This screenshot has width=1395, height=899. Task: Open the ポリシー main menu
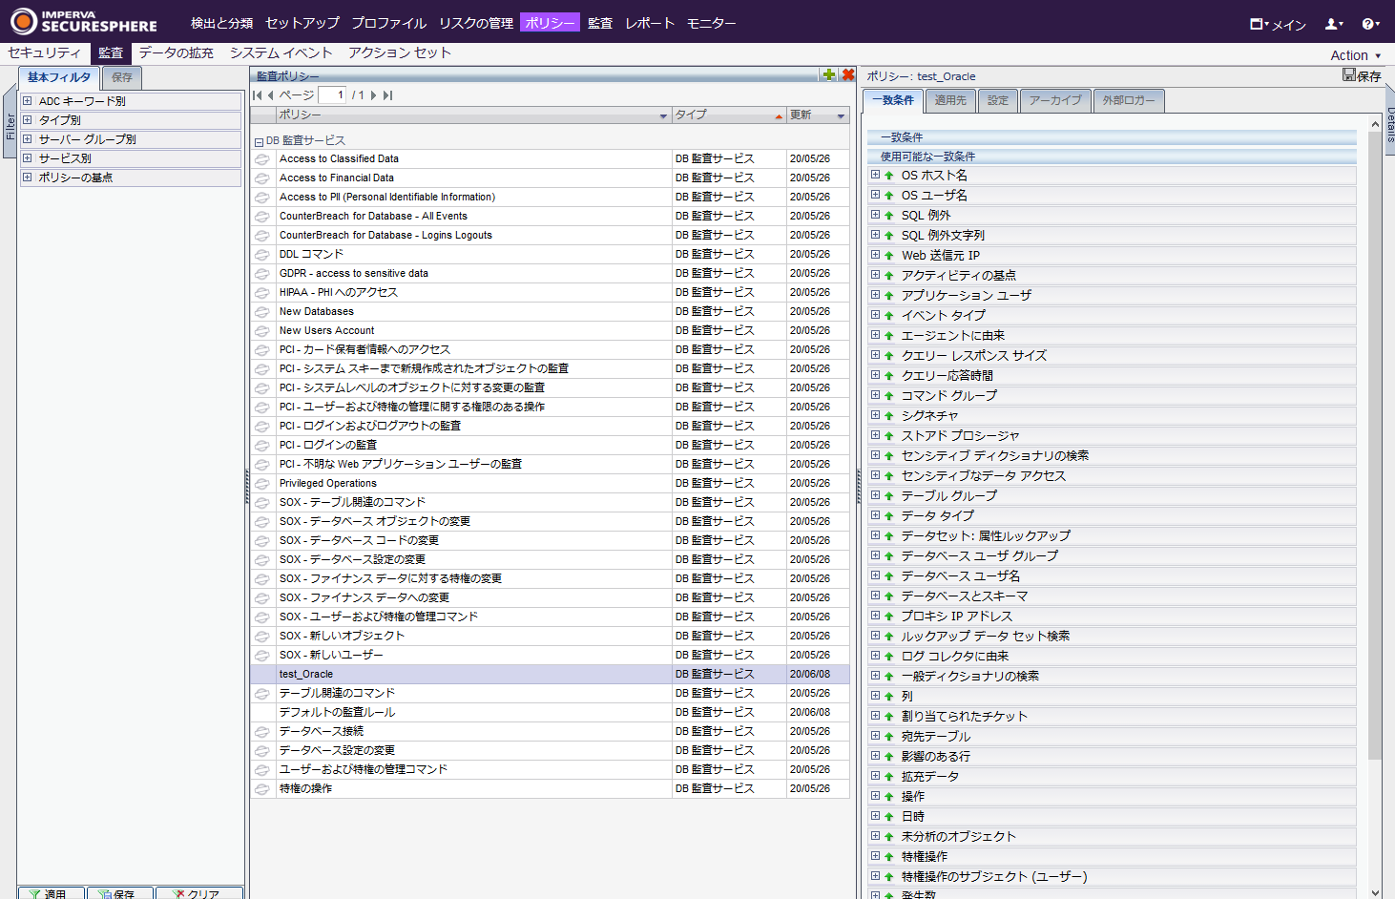pos(550,23)
